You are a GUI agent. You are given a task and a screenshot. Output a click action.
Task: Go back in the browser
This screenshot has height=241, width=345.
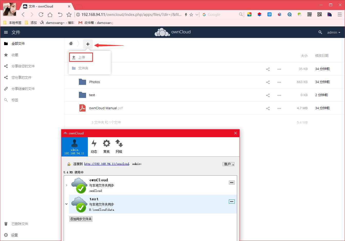pos(23,15)
